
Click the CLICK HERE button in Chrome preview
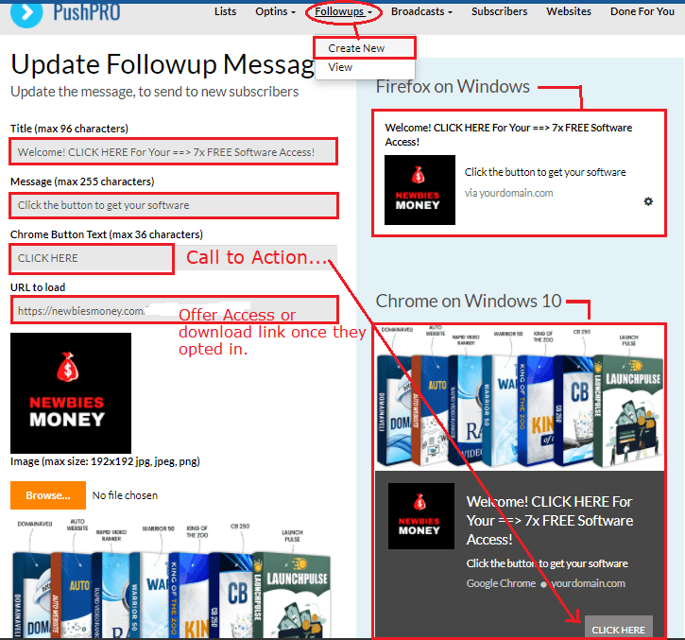[x=618, y=628]
